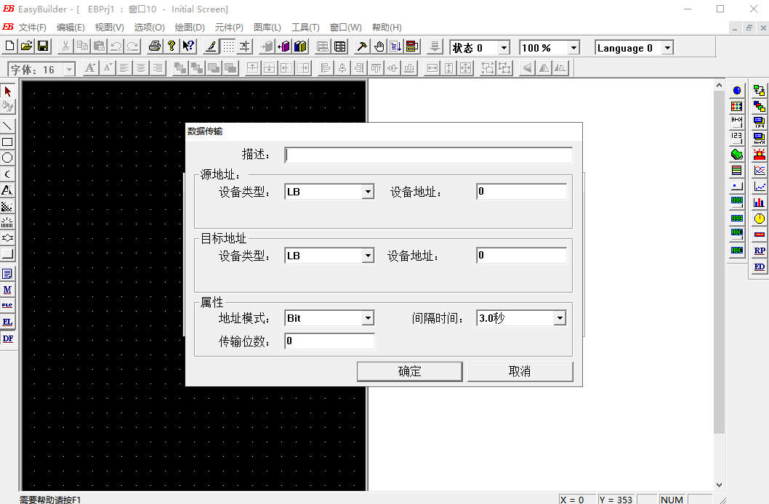The height and width of the screenshot is (504, 769).
Task: Select the Trend Display chart icon
Action: pyautogui.click(x=760, y=171)
